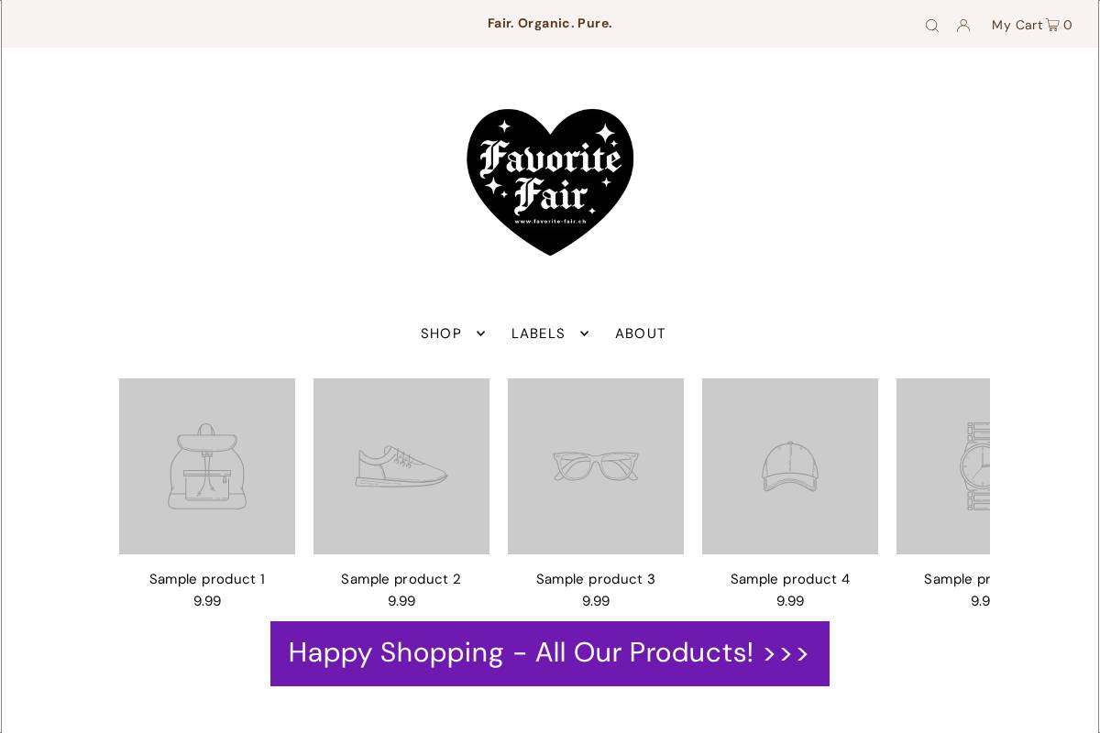Click the chevron next to SHOP

coord(480,334)
